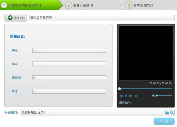Click the playback progress slider handle

coord(119,89)
